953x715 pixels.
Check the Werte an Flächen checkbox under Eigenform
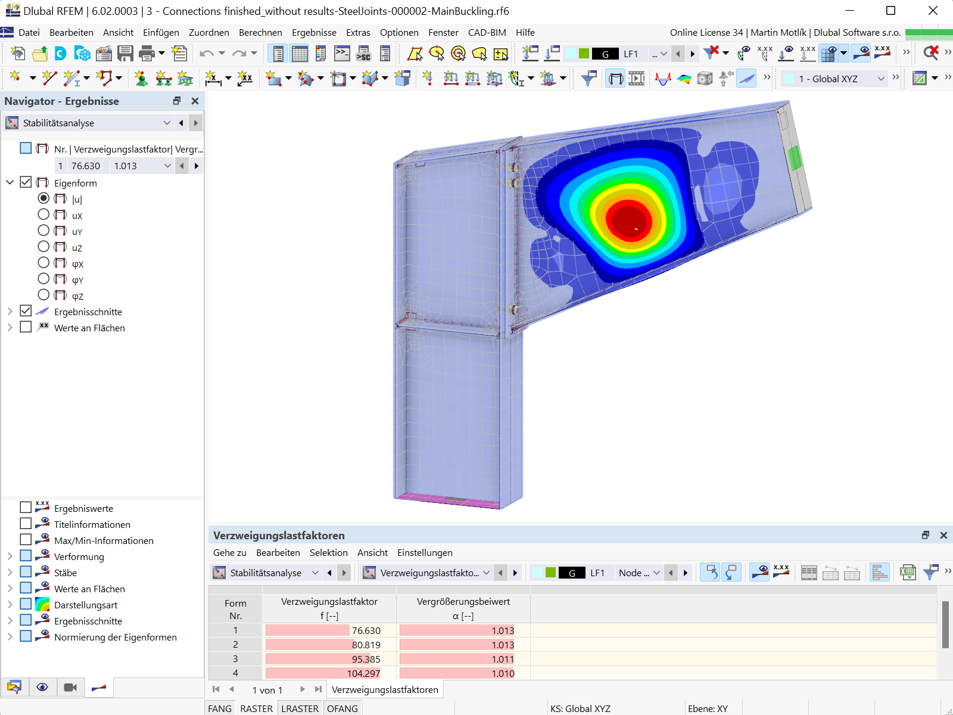(x=26, y=327)
